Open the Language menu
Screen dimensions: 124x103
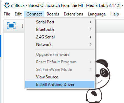pyautogui.click(x=97, y=14)
